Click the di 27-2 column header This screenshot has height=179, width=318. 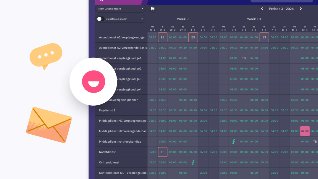162,28
